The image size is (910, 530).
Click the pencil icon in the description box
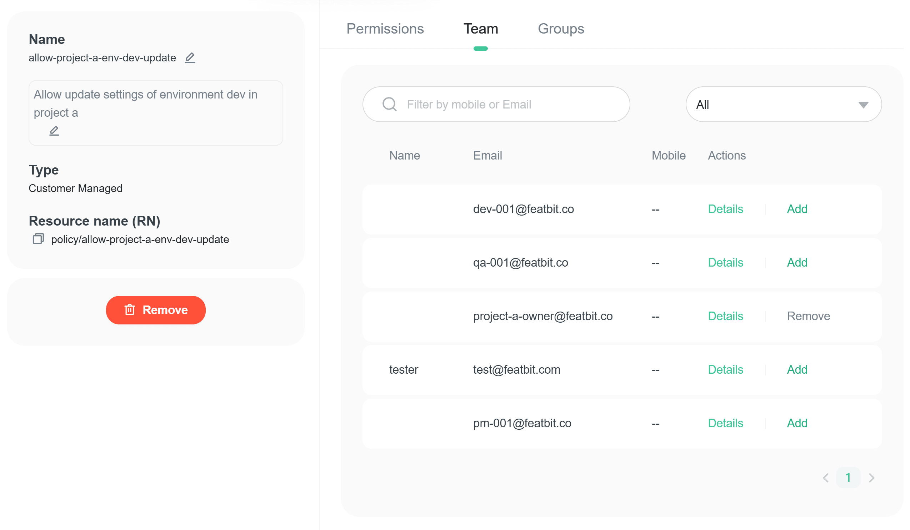click(x=54, y=131)
